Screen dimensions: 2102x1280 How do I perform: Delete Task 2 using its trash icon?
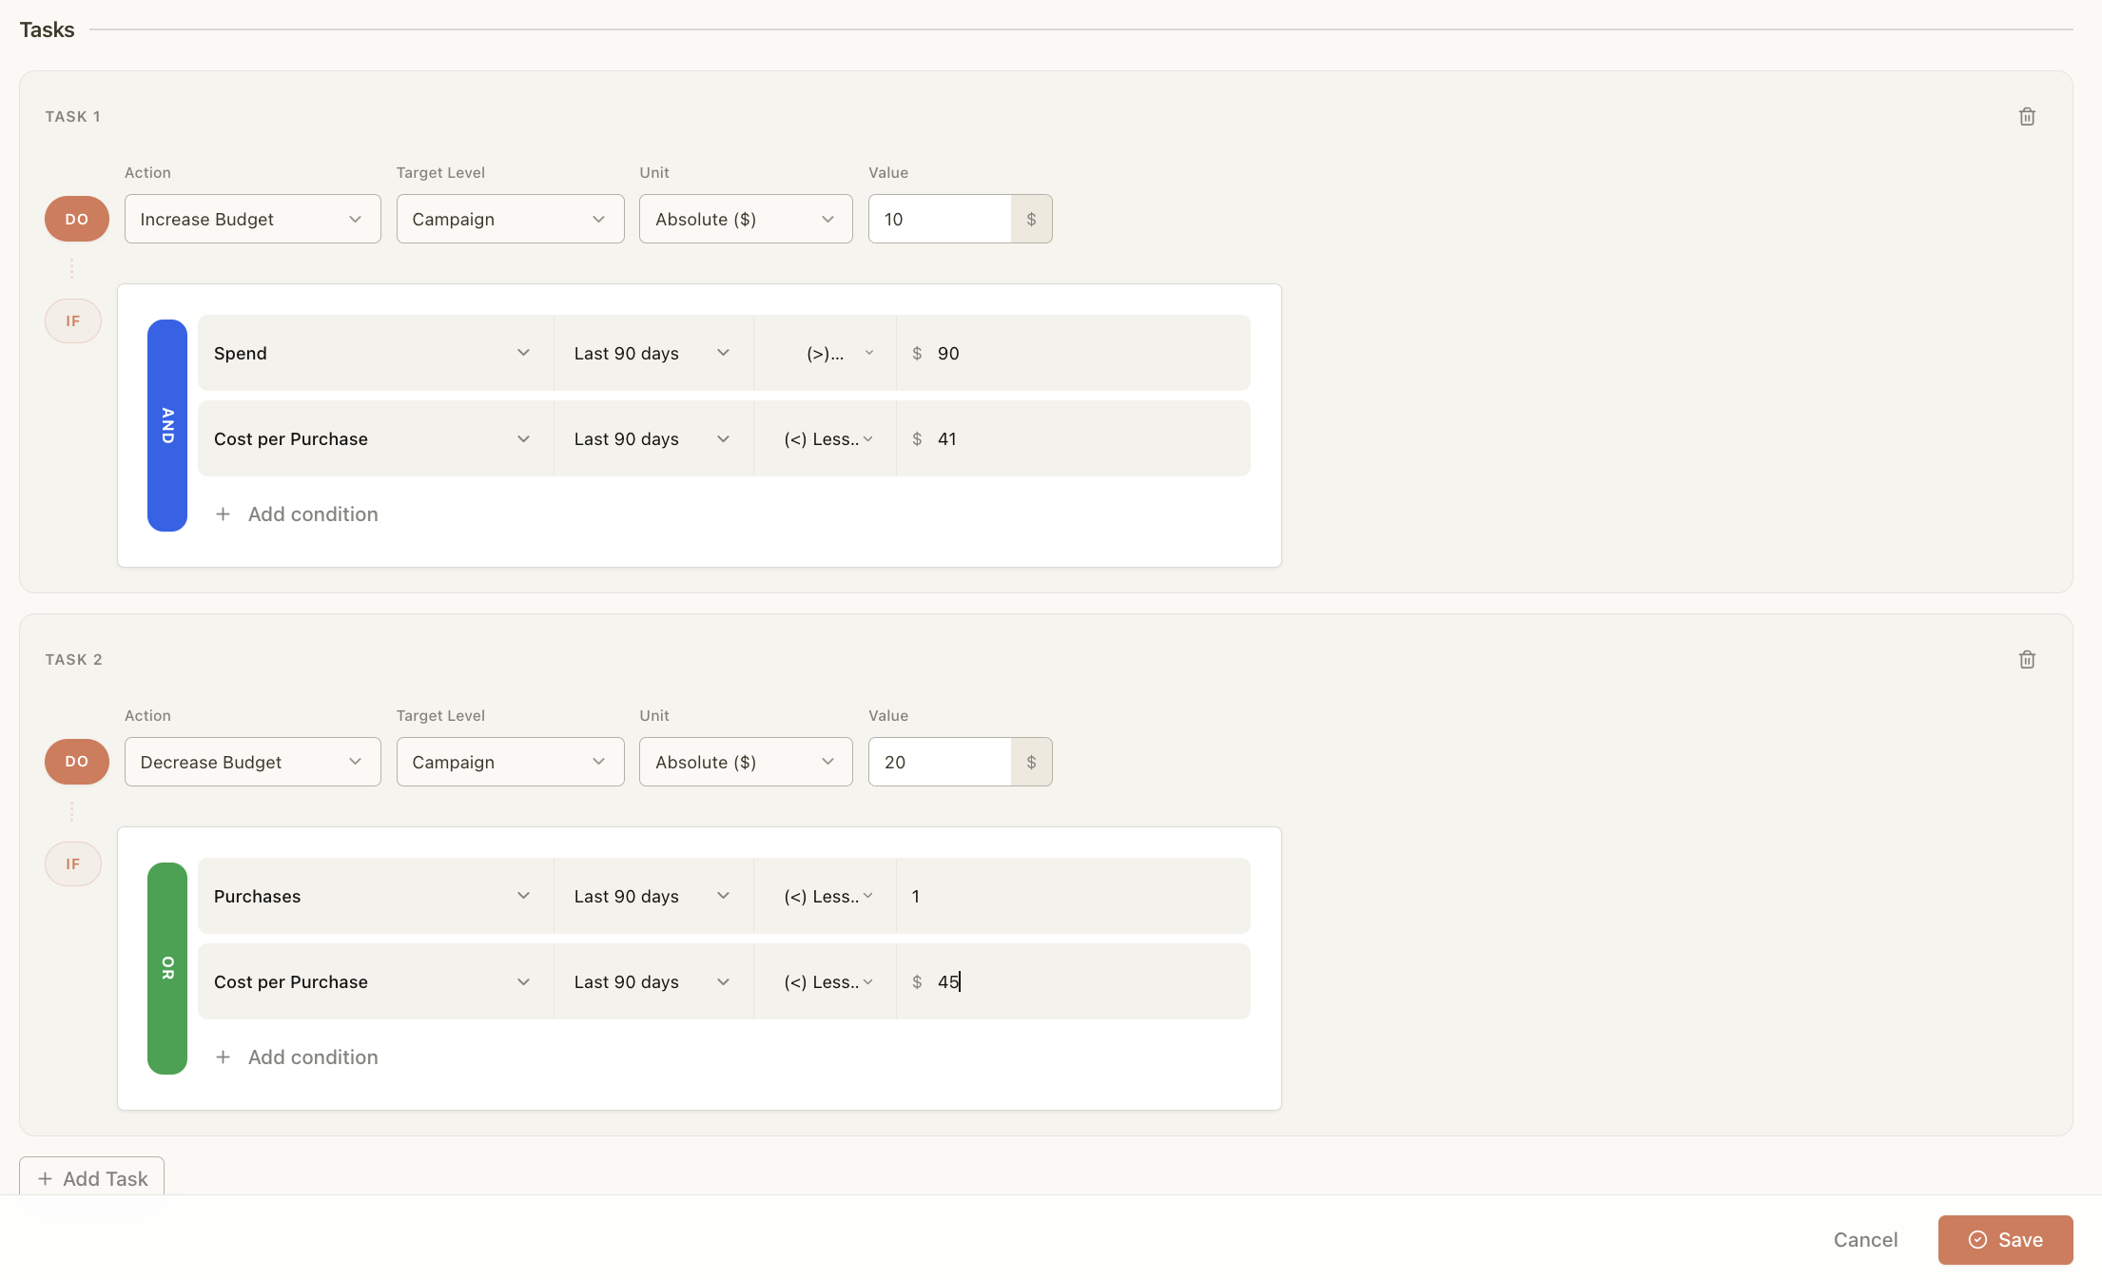coord(2027,659)
